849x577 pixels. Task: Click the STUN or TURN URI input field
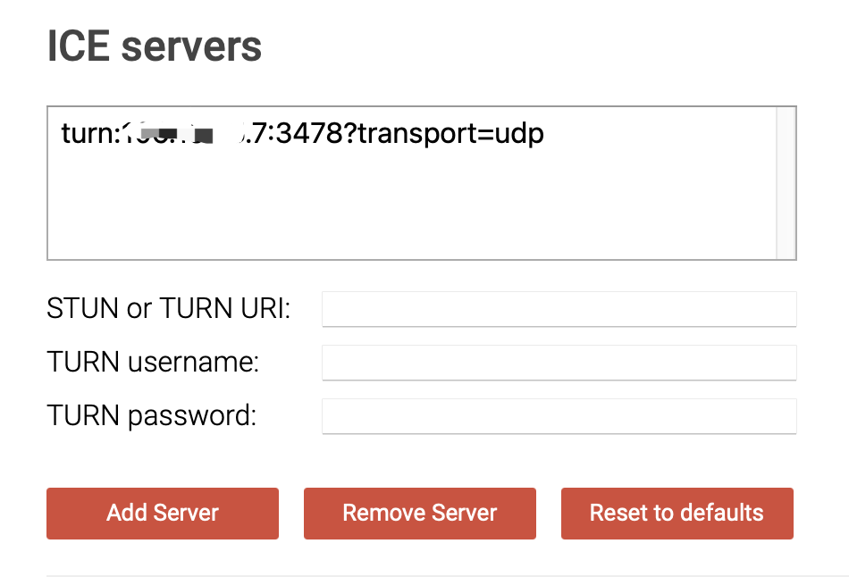click(559, 308)
